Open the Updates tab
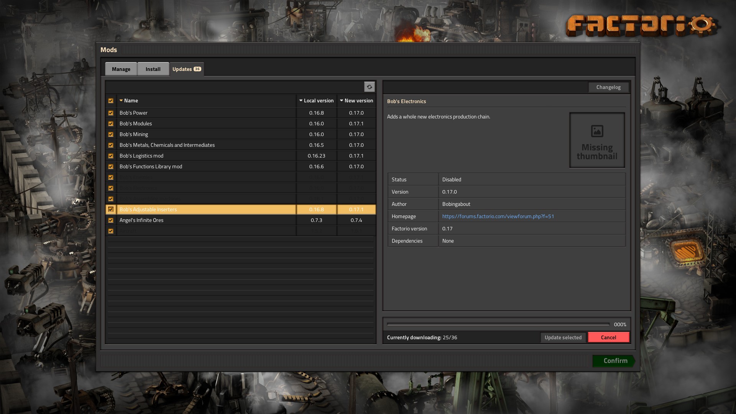This screenshot has height=414, width=736. (x=187, y=69)
